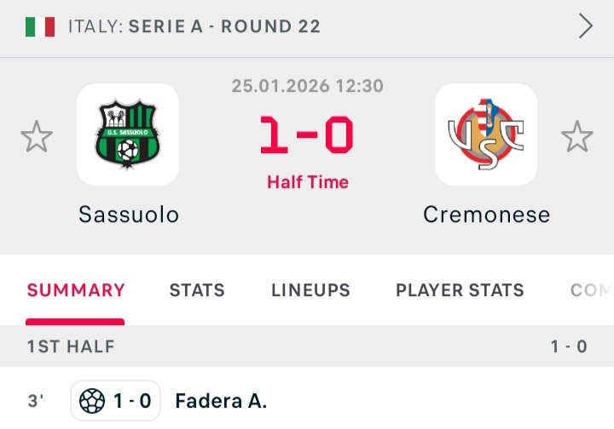Viewport: 614px width, 429px height.
Task: Favorite Sassuolo with the left star
Action: 37,137
